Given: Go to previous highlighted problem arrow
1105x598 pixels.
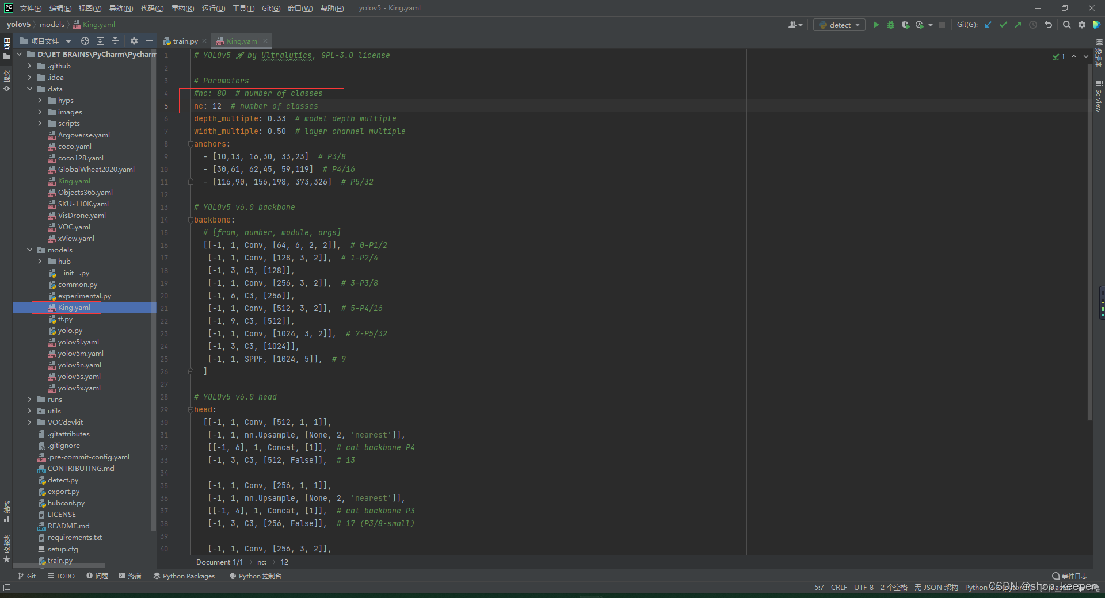Looking at the screenshot, I should click(x=1074, y=56).
